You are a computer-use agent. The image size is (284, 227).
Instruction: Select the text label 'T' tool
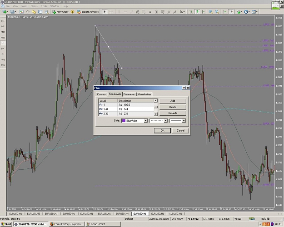pos(156,12)
